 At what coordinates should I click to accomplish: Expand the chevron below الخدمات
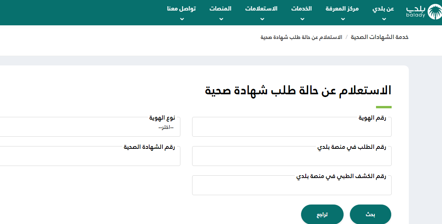pos(301,19)
